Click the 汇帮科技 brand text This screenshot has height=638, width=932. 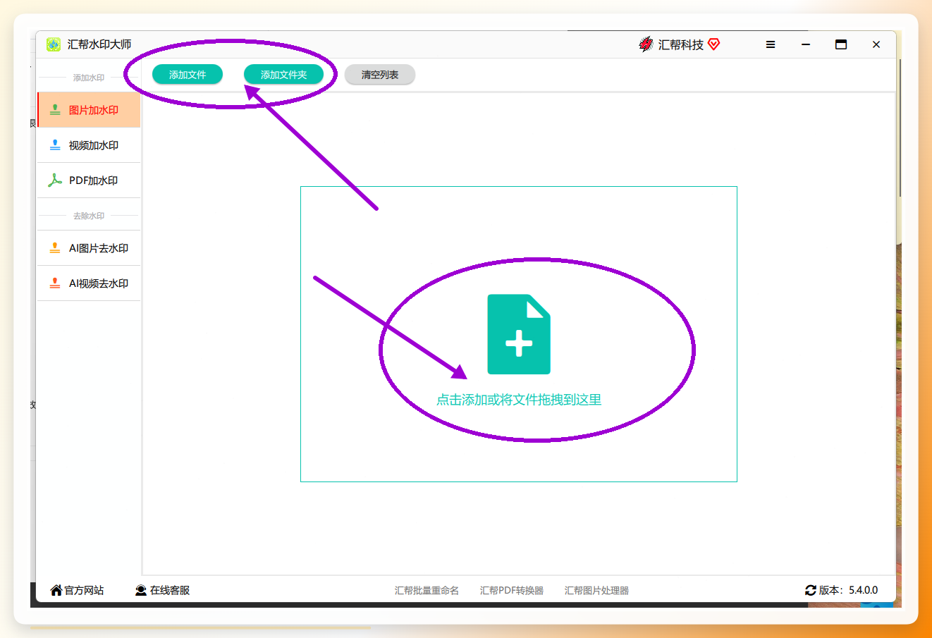pos(680,44)
